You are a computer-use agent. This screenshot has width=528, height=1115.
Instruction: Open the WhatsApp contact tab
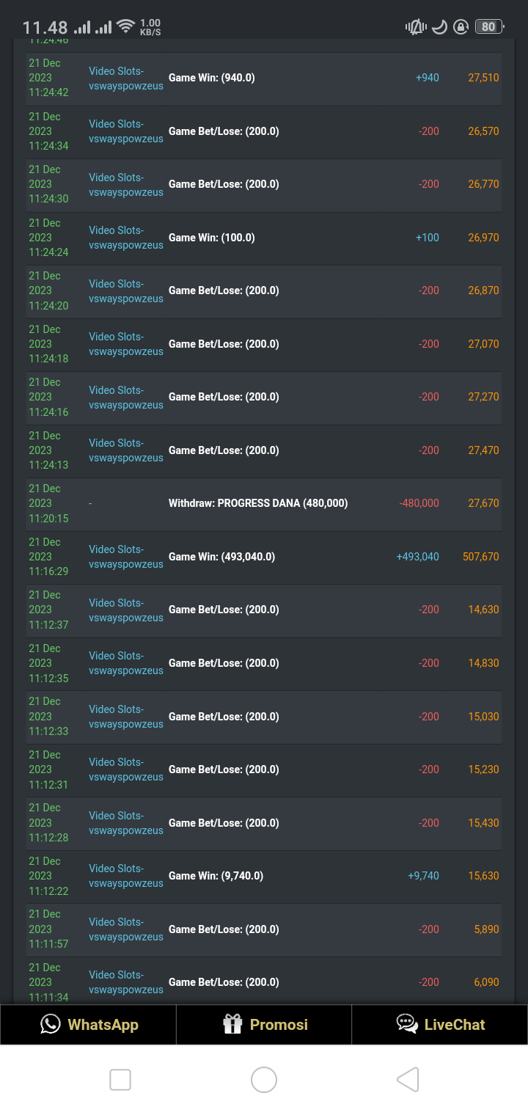tap(89, 1024)
